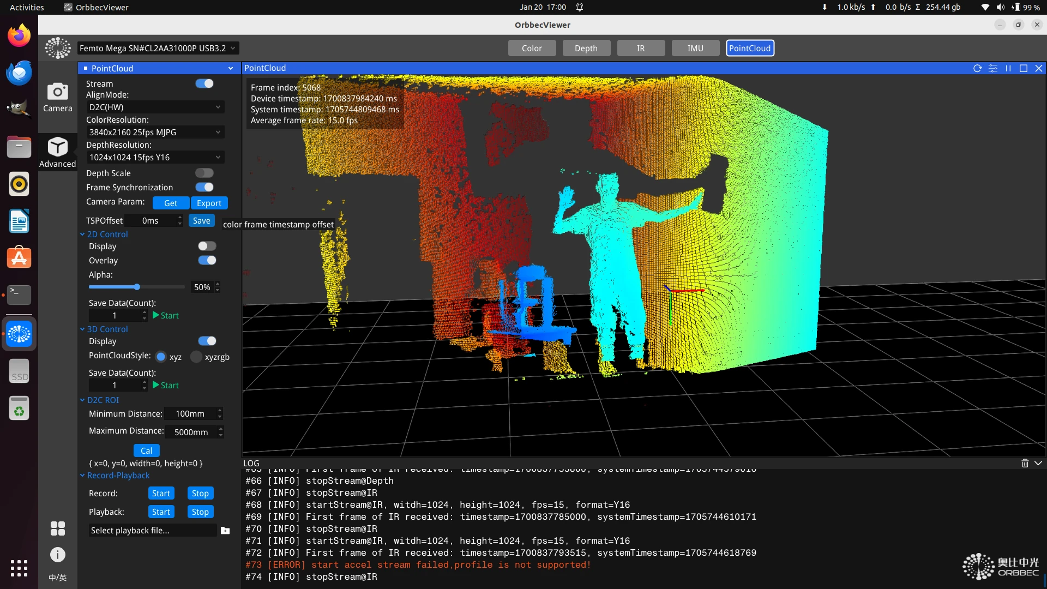Enable the Depth Scale switch
1047x589 pixels.
pos(204,173)
